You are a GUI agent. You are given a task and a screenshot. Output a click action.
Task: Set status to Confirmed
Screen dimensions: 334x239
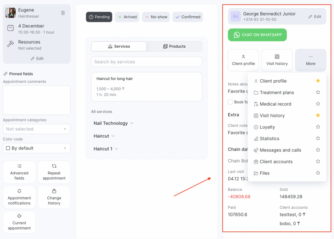click(x=188, y=17)
